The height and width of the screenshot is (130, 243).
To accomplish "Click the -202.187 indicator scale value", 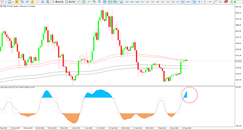I will (238, 126).
